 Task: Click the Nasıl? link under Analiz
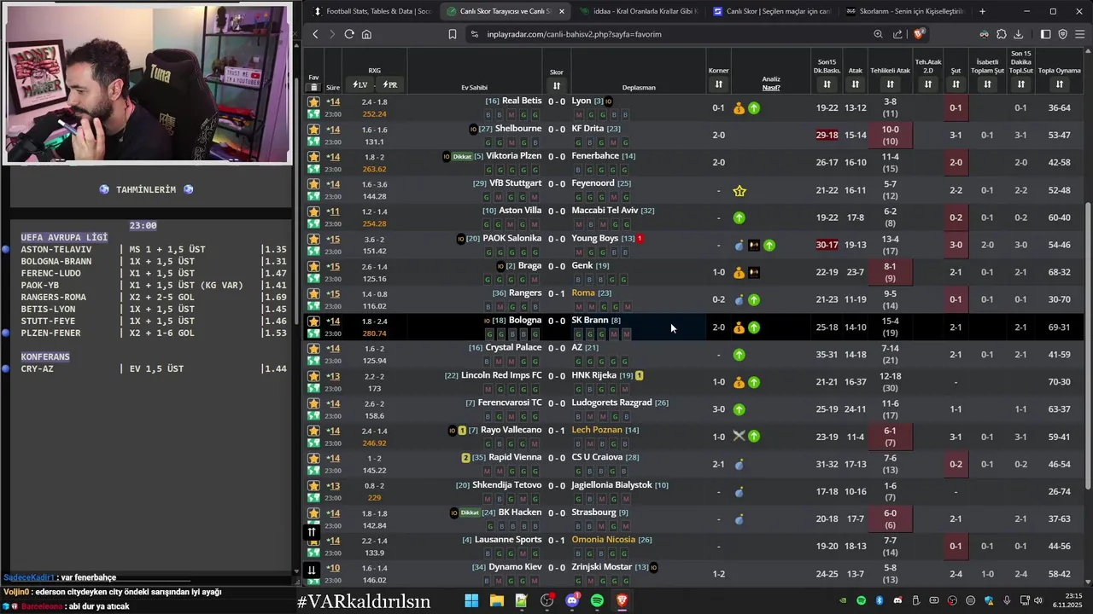pos(771,87)
